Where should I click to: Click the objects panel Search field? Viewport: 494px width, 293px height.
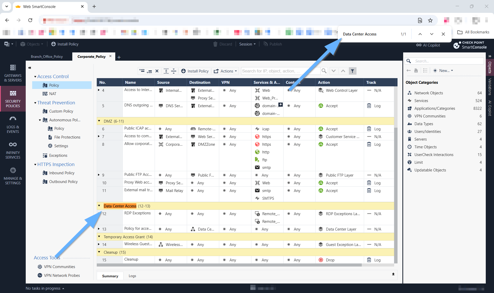pyautogui.click(x=448, y=61)
